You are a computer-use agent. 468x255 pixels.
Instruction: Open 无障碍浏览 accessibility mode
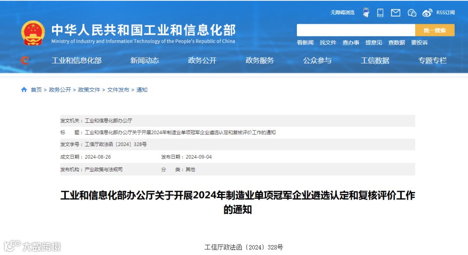342,13
